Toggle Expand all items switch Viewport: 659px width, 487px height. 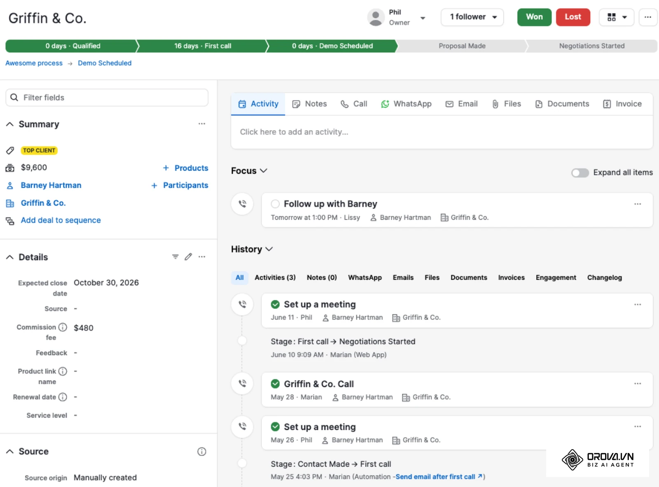coord(580,173)
